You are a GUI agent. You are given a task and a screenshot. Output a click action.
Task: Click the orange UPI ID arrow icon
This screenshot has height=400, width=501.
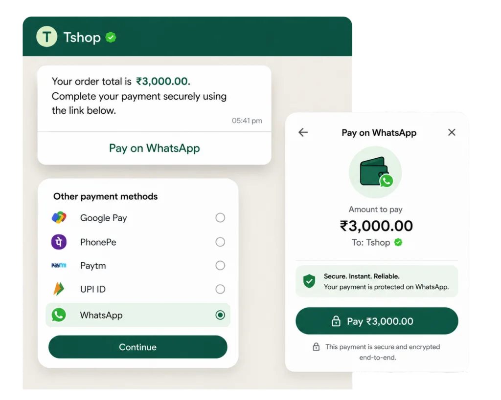point(59,289)
